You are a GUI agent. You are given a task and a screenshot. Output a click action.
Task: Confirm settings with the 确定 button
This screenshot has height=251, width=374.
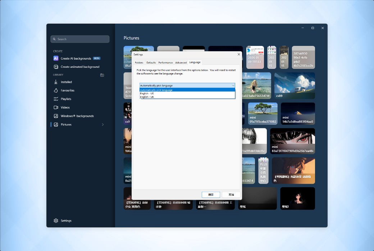(x=211, y=195)
